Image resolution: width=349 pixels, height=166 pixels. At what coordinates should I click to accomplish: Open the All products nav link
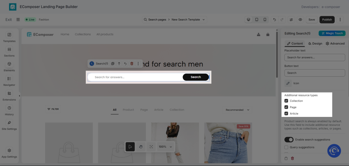[105, 34]
